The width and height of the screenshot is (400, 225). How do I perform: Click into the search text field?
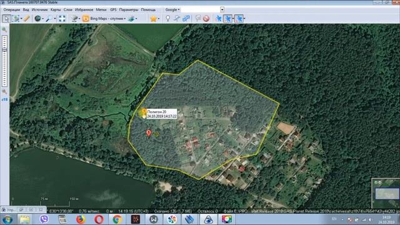coord(201,10)
